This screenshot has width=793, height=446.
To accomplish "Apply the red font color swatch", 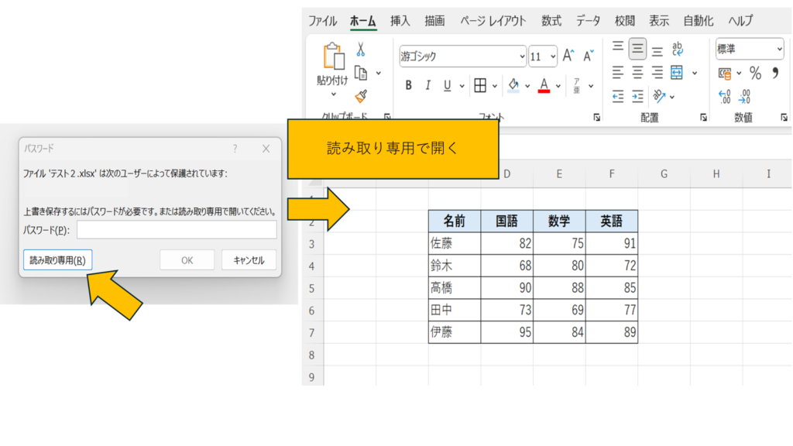I will pos(544,85).
